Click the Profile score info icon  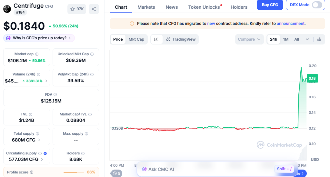(32, 172)
